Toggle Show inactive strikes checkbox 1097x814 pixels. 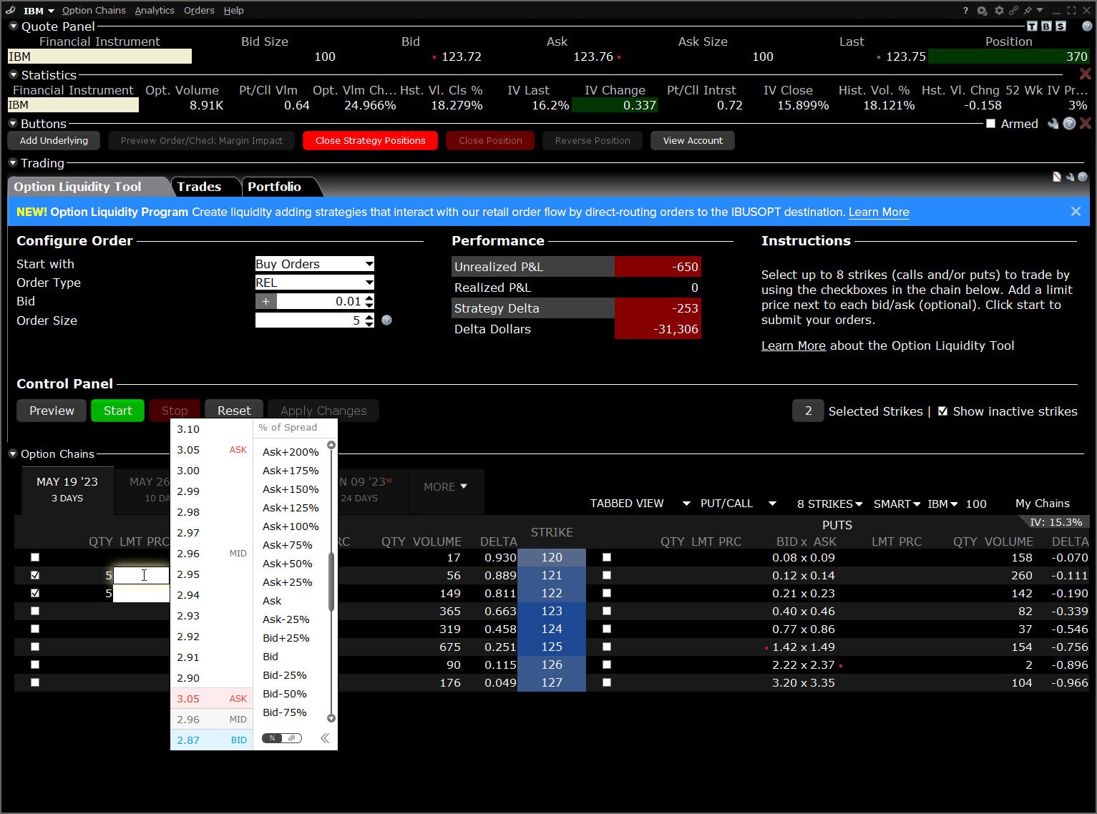pyautogui.click(x=942, y=411)
